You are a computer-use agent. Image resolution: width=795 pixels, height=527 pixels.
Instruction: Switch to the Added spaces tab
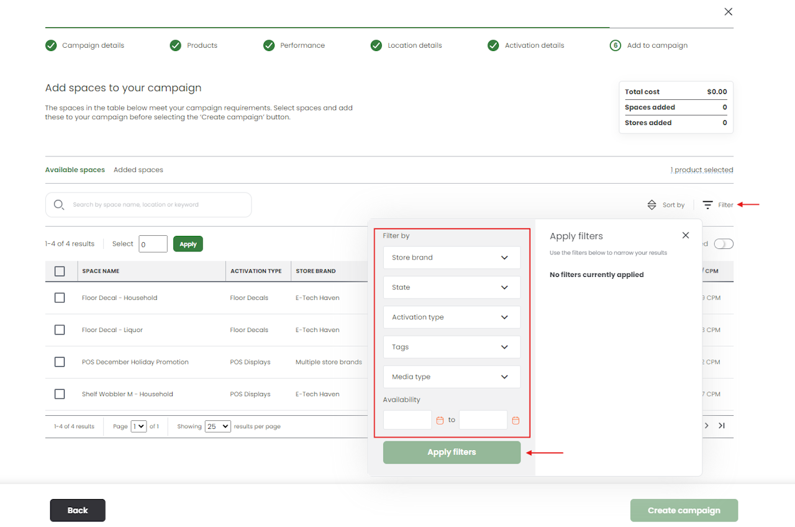[138, 170]
